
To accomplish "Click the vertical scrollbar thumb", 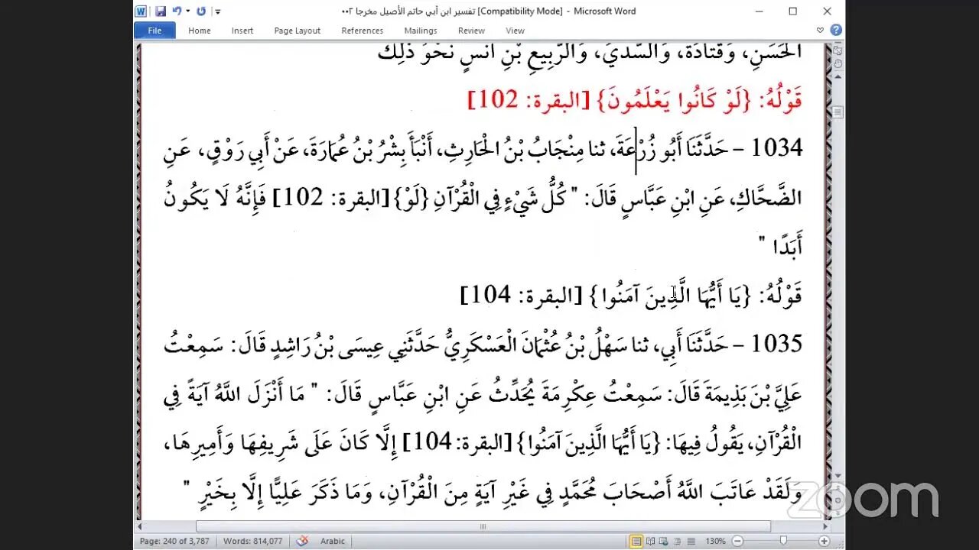I will (838, 112).
